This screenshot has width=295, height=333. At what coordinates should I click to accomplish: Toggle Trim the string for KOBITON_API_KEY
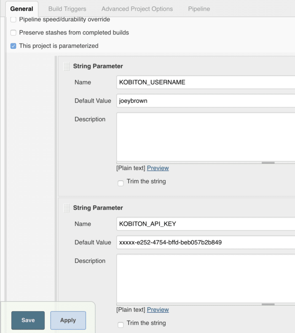coord(121,325)
